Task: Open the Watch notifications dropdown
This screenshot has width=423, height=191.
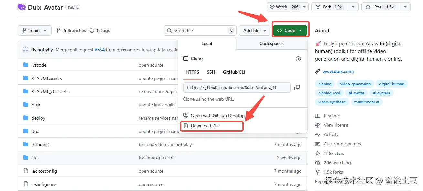Action: tap(287, 7)
